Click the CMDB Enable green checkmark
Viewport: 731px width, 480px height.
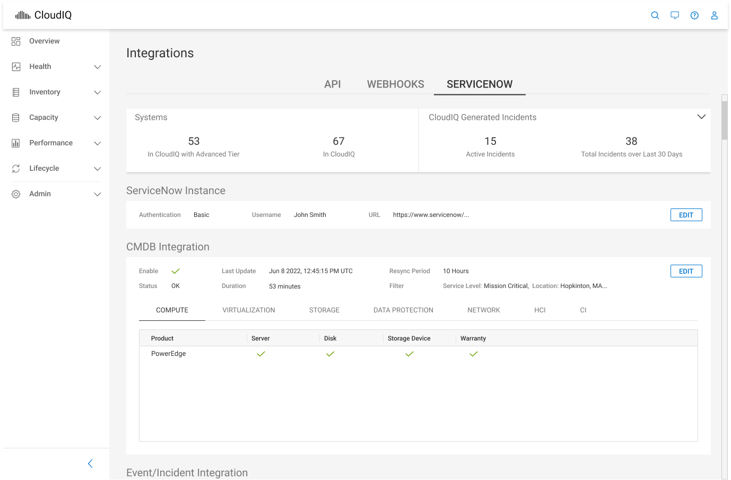(176, 271)
